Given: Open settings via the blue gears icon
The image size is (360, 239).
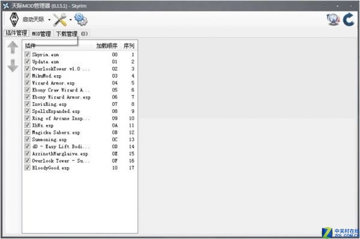Looking at the screenshot, I should tap(81, 19).
